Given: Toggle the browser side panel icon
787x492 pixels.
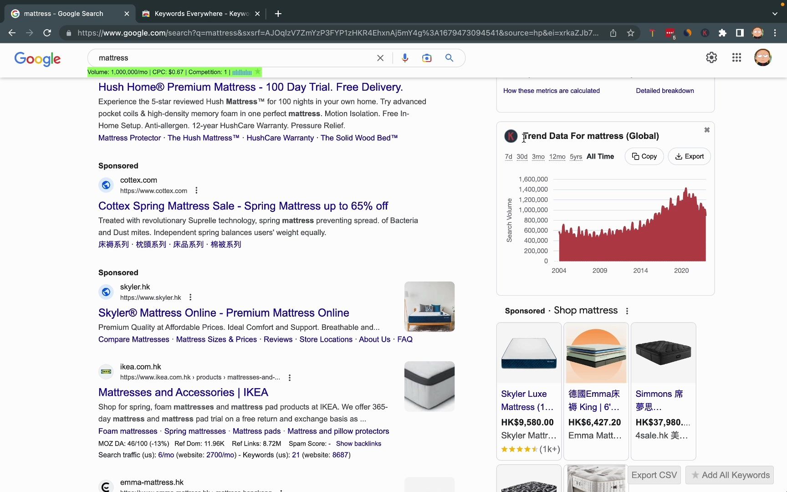Looking at the screenshot, I should coord(740,33).
